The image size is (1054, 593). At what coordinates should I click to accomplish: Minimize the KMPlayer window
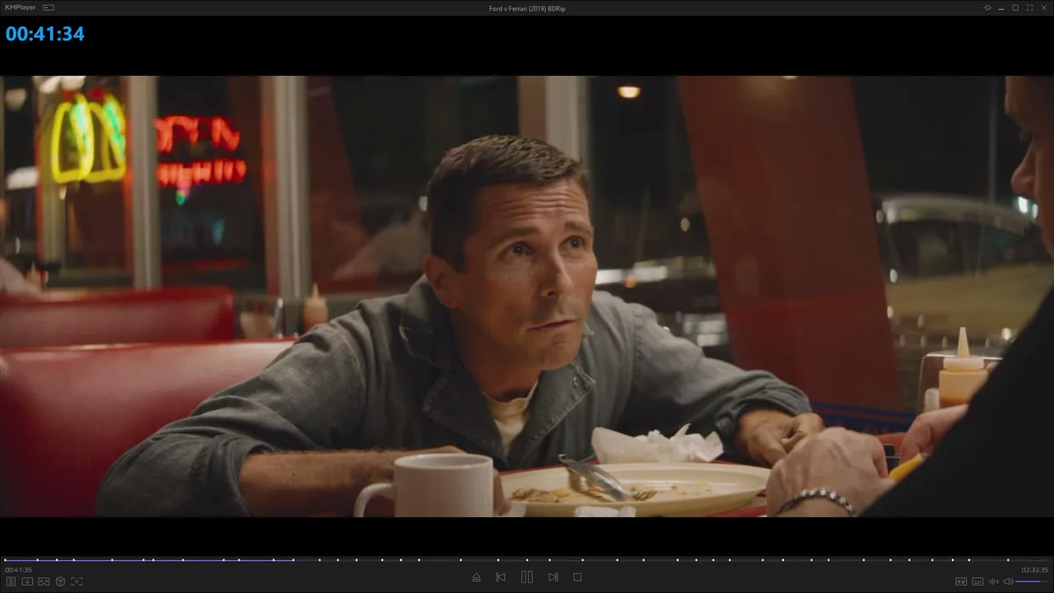1001,7
